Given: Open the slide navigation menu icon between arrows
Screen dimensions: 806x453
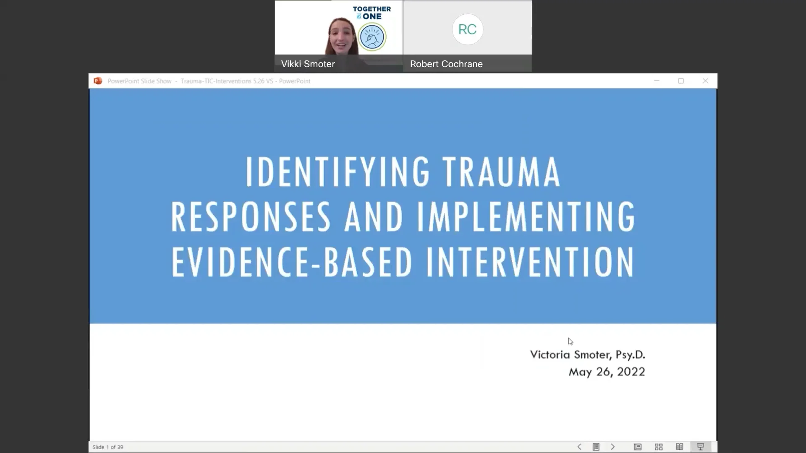Looking at the screenshot, I should [x=596, y=447].
